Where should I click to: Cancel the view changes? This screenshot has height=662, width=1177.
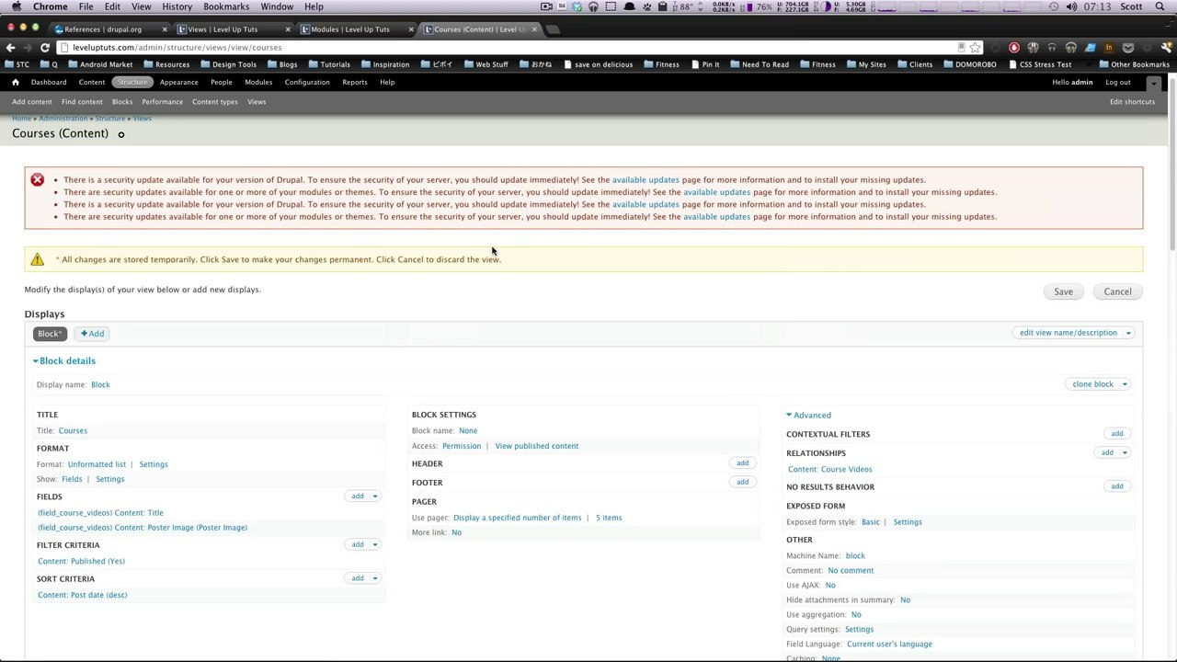[x=1117, y=291]
